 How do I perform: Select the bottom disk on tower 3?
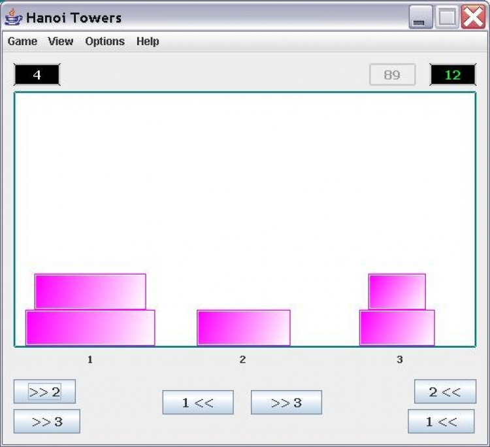(397, 327)
